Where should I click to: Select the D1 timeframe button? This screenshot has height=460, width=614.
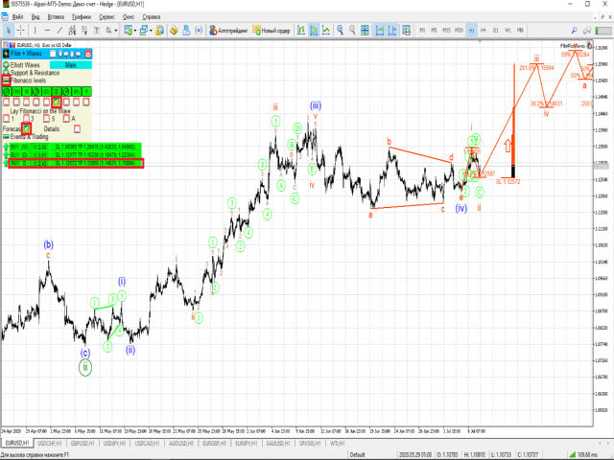[496, 30]
